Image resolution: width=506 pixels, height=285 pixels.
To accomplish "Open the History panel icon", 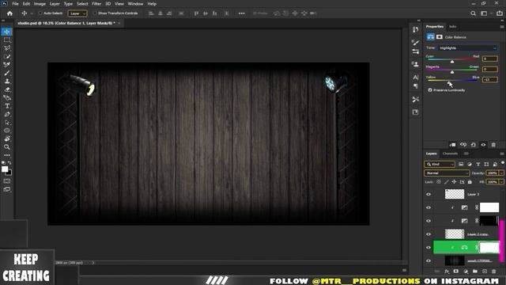I will pyautogui.click(x=415, y=30).
